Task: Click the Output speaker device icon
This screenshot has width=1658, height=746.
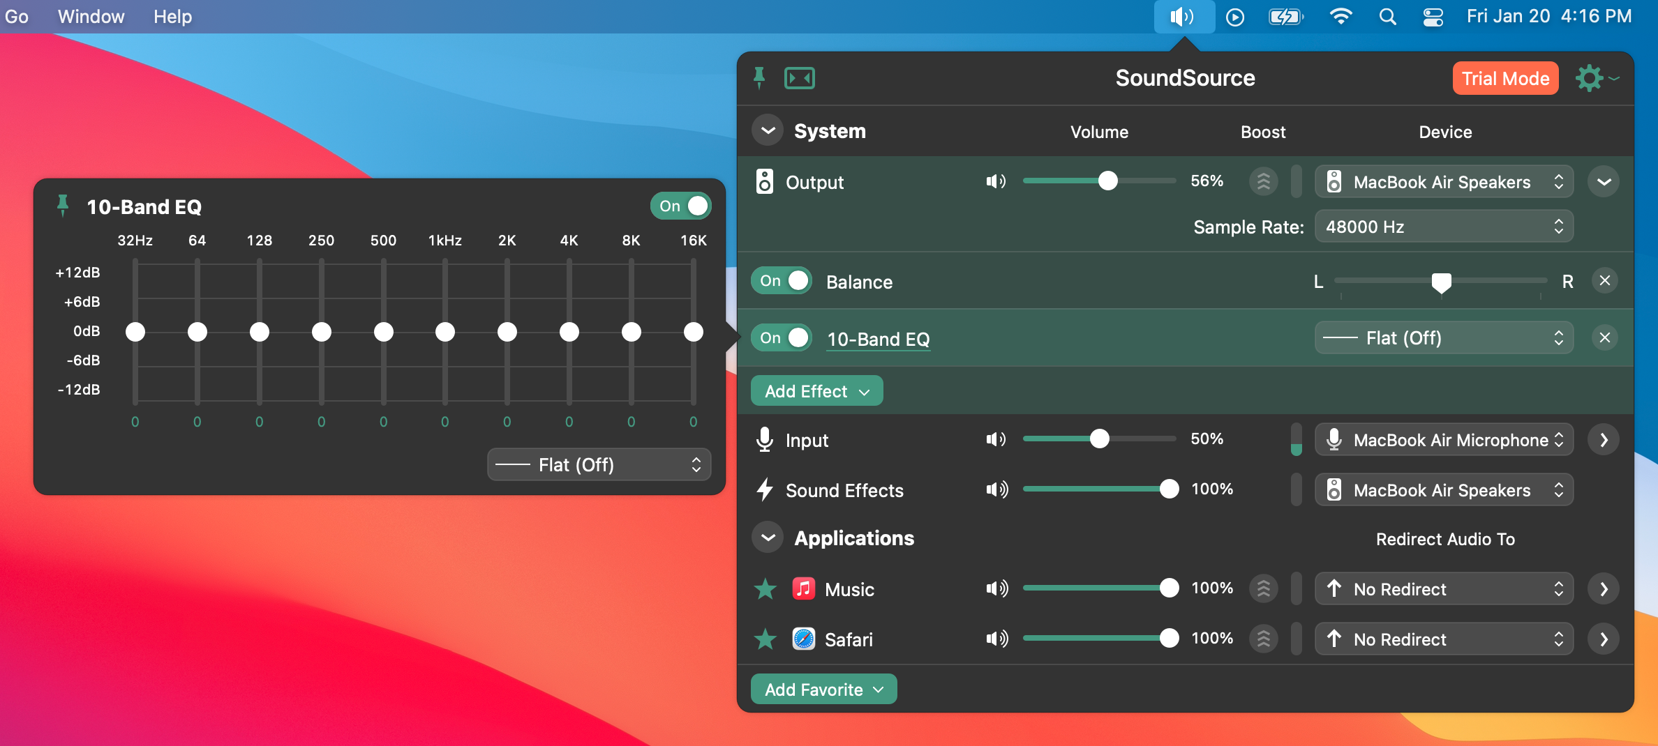Action: (765, 181)
